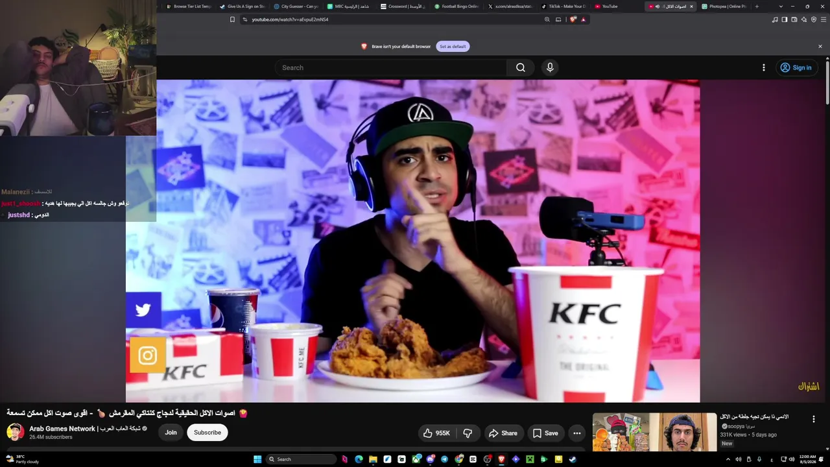Open weather widget showing Partly cloudy
Screen dimensions: 830x467
(x=22, y=459)
